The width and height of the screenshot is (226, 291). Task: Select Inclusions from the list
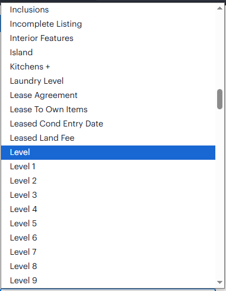point(108,10)
